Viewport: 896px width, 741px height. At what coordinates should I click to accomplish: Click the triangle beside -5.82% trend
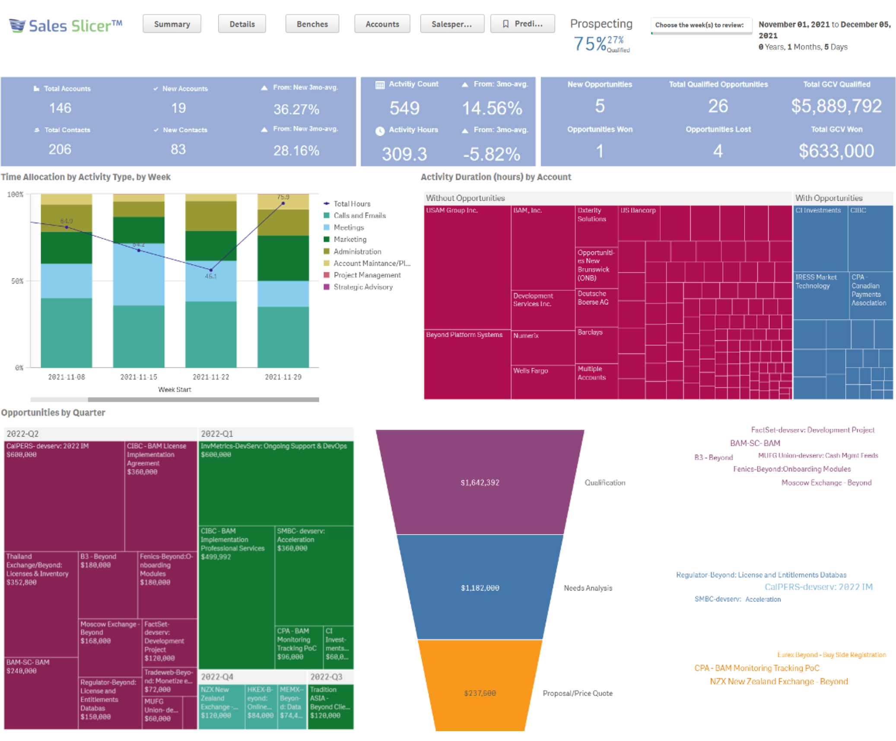465,131
